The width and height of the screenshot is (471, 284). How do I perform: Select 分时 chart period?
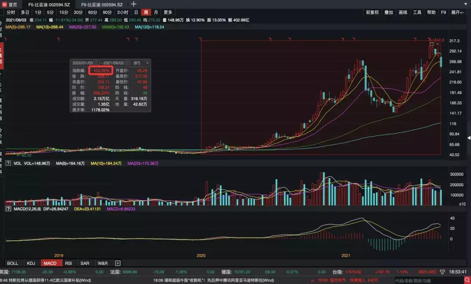[x=11, y=12]
